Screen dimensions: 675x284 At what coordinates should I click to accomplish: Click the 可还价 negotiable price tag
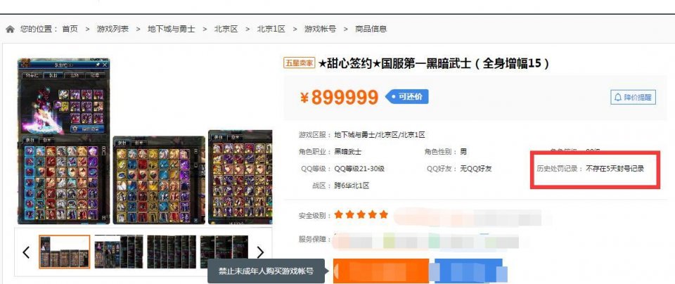pyautogui.click(x=407, y=97)
